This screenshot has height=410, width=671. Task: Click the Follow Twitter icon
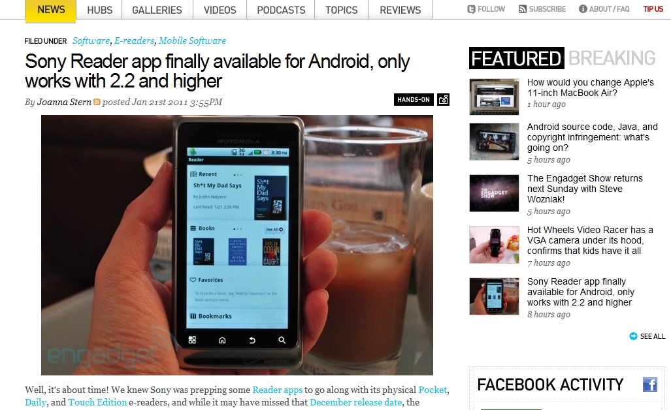[x=471, y=9]
